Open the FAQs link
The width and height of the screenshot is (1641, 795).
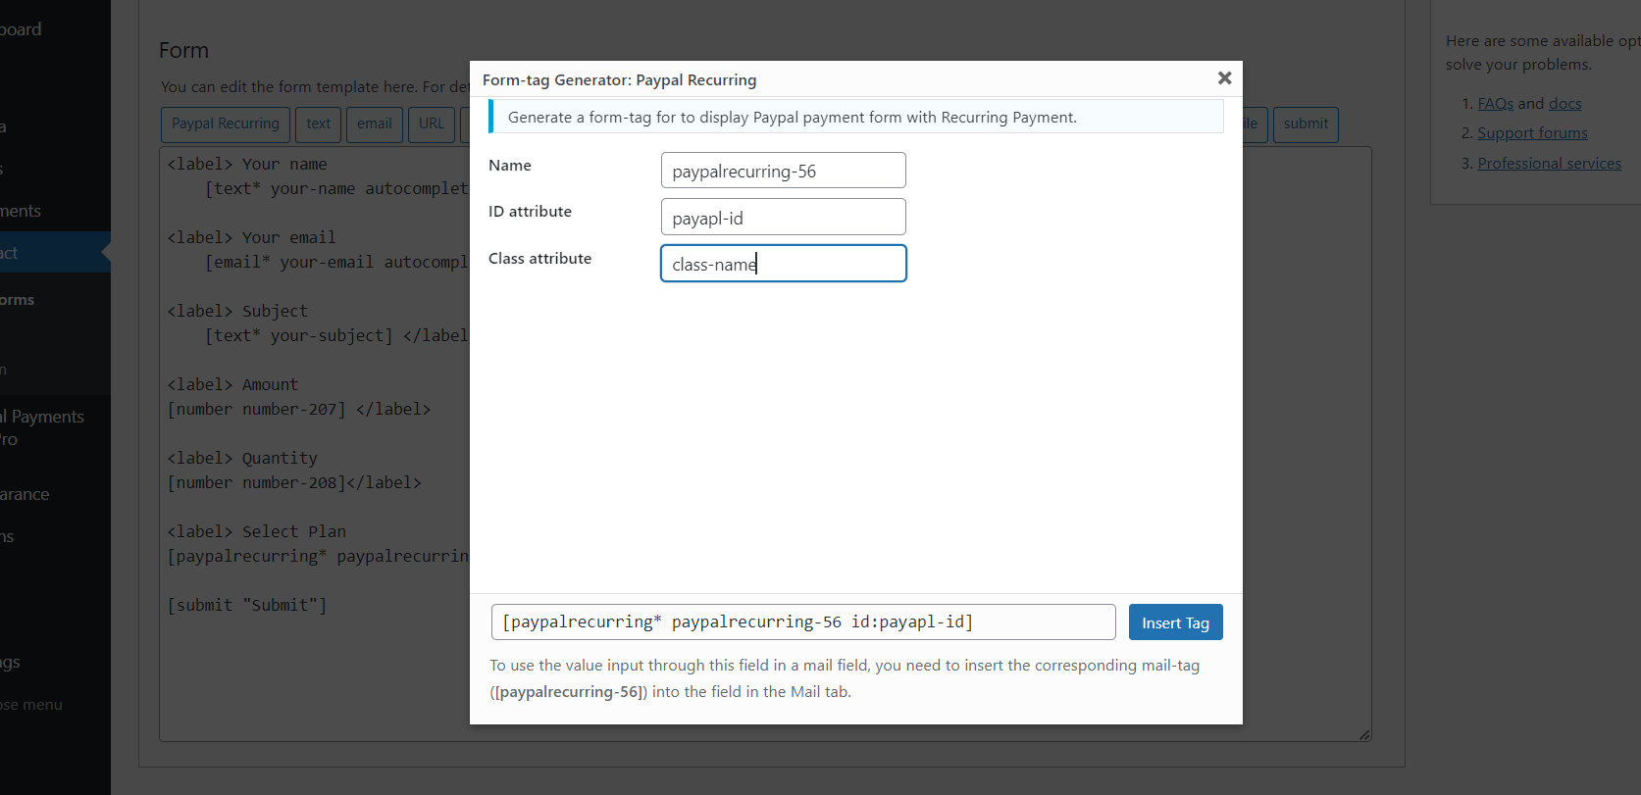click(x=1495, y=104)
